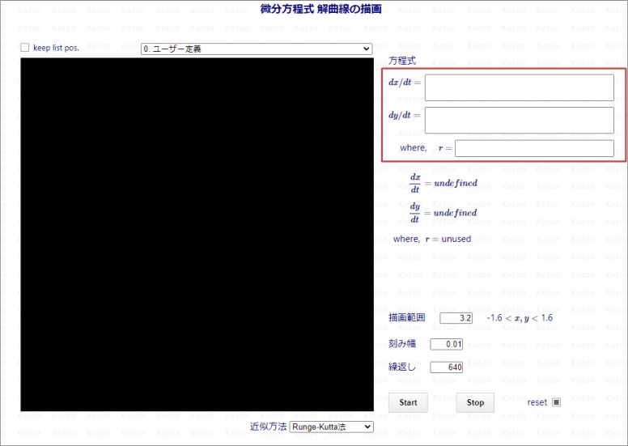The width and height of the screenshot is (628, 446).
Task: Click the 方程式 section label
Action: 402,61
